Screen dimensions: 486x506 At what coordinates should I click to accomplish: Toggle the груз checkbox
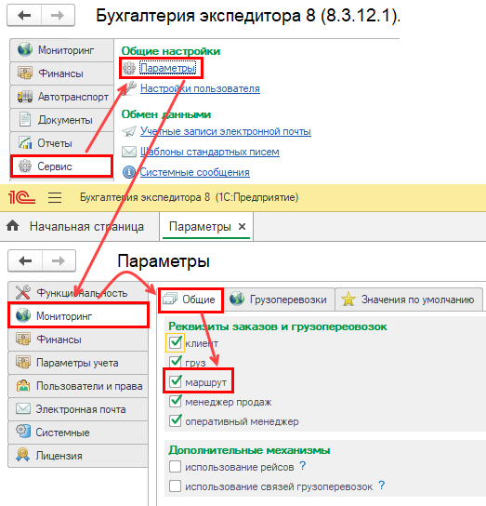175,362
